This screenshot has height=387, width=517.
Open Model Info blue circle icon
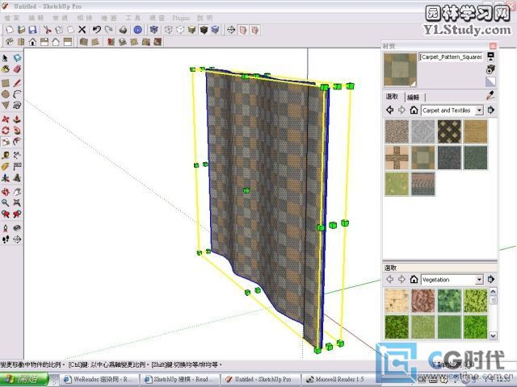click(138, 30)
